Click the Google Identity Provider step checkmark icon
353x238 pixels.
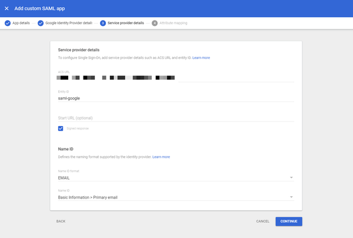[x=41, y=23]
